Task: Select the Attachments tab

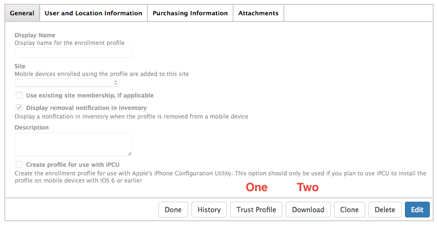Action: click(x=258, y=13)
